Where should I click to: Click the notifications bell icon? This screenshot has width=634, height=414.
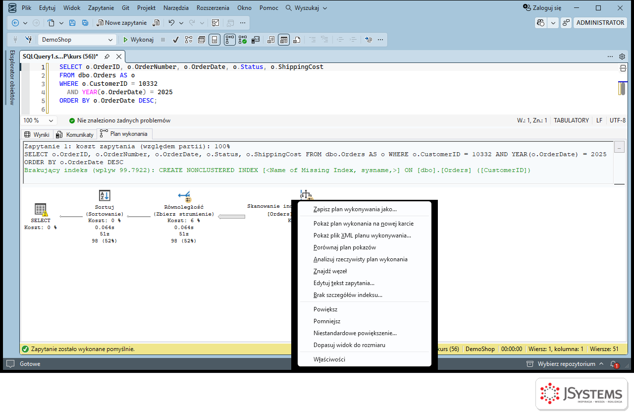point(614,364)
